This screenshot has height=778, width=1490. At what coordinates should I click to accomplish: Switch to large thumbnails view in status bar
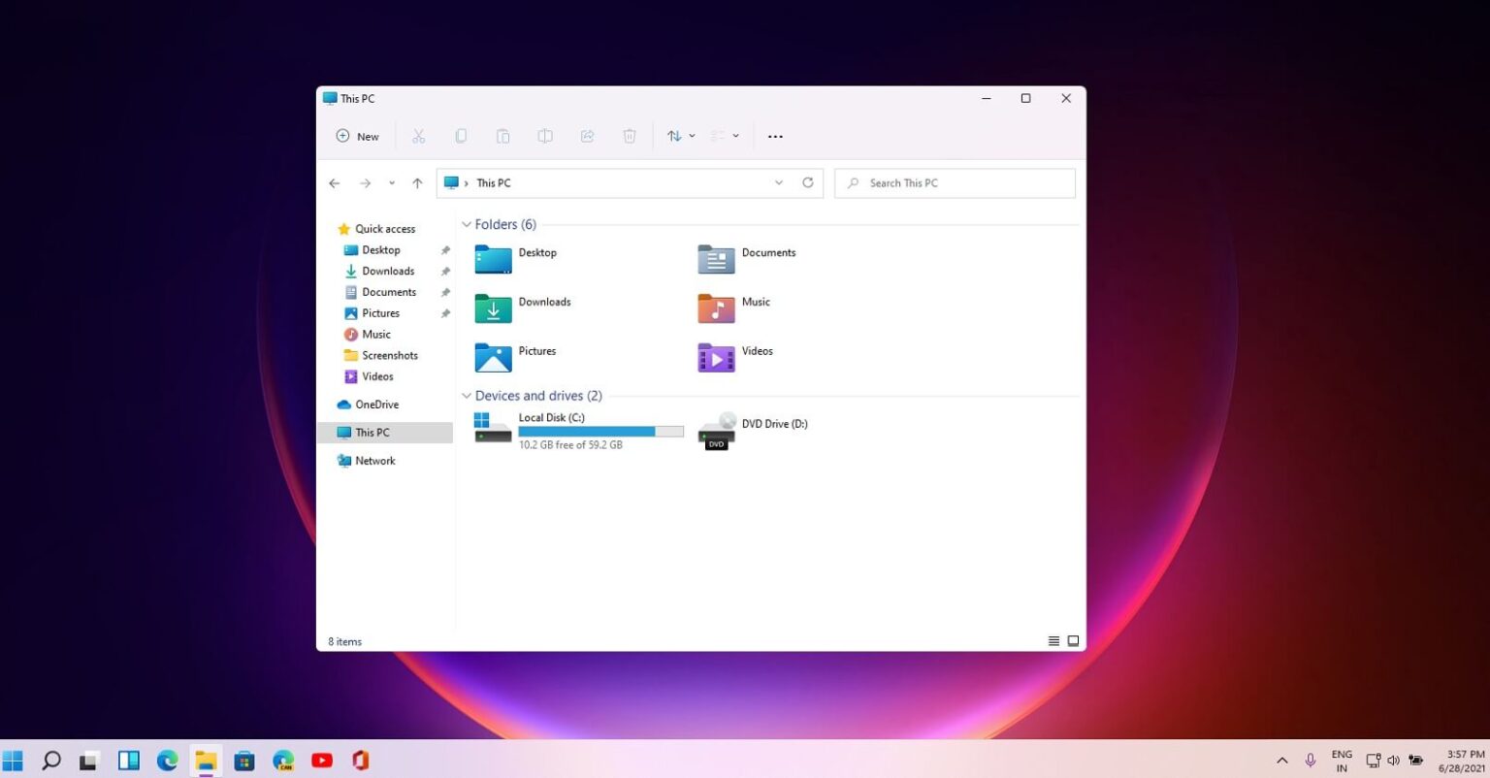point(1073,640)
